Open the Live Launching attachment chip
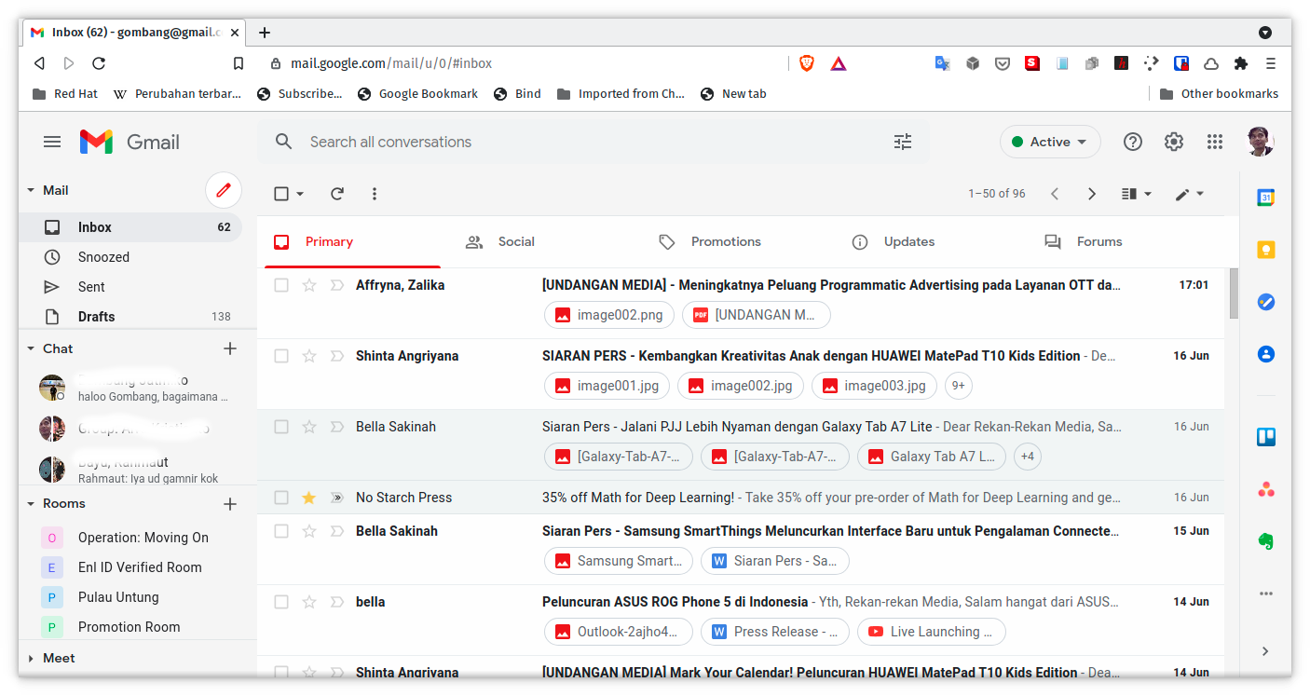The height and width of the screenshot is (696, 1310). tap(932, 632)
